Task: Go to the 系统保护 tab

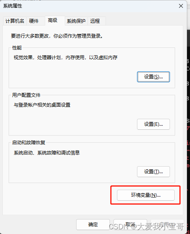Action: coord(76,21)
